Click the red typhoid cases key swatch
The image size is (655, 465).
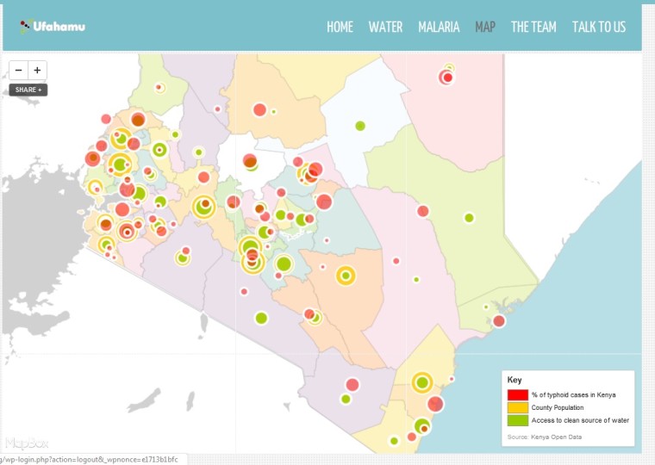518,395
